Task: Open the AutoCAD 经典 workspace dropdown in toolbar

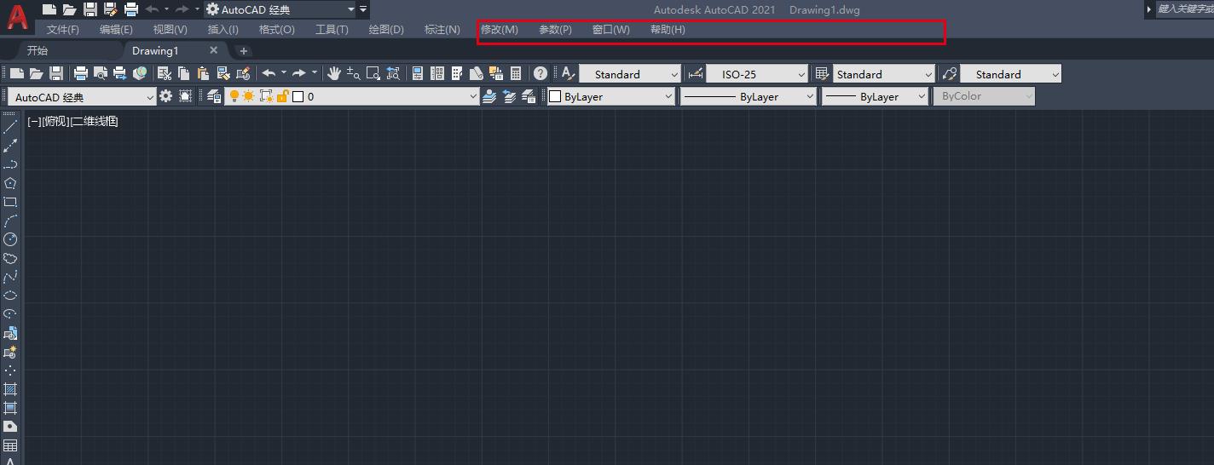Action: click(x=82, y=97)
